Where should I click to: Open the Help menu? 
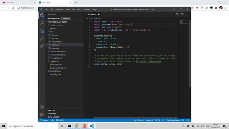coord(94,9)
